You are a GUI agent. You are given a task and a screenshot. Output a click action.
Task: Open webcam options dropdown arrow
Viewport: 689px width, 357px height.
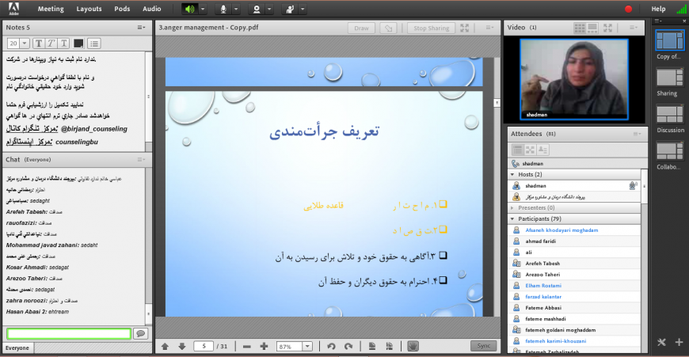tap(269, 9)
